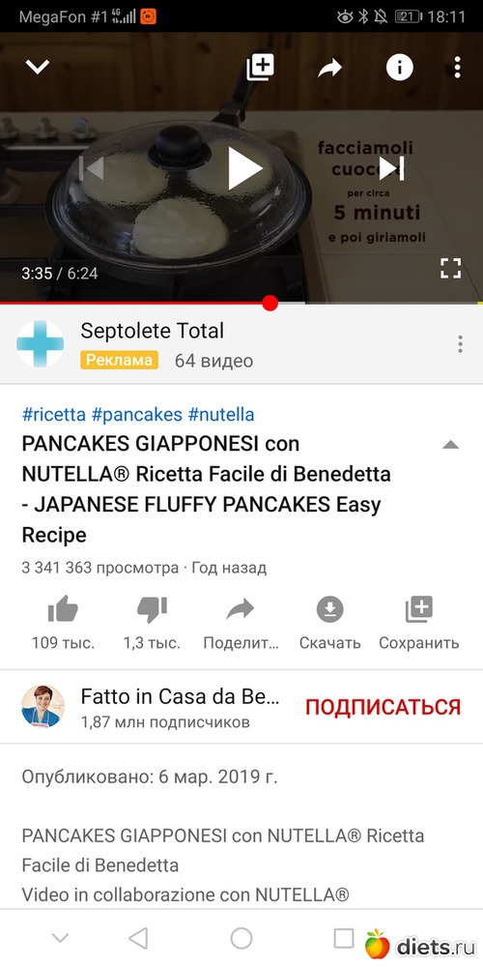Subscribe with ПОДПИСАТЬСЯ button
This screenshot has width=483, height=967.
click(x=384, y=707)
